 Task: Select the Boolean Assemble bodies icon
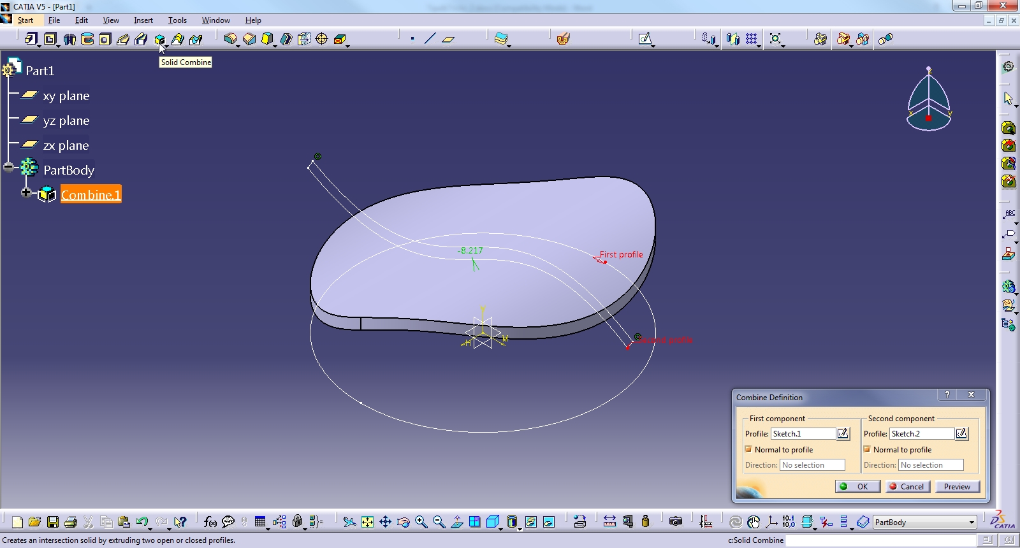(x=820, y=39)
